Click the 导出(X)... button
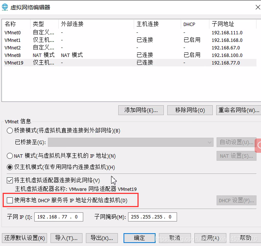 click(x=102, y=238)
